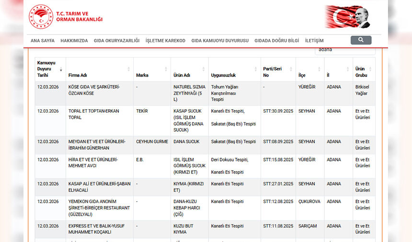Open GIDADA DOĞRU BİLGİ page
The height and width of the screenshot is (242, 412).
coord(277,41)
